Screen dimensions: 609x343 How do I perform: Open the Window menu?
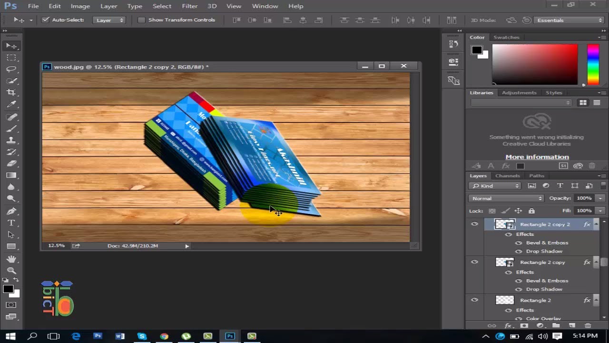pos(265,6)
